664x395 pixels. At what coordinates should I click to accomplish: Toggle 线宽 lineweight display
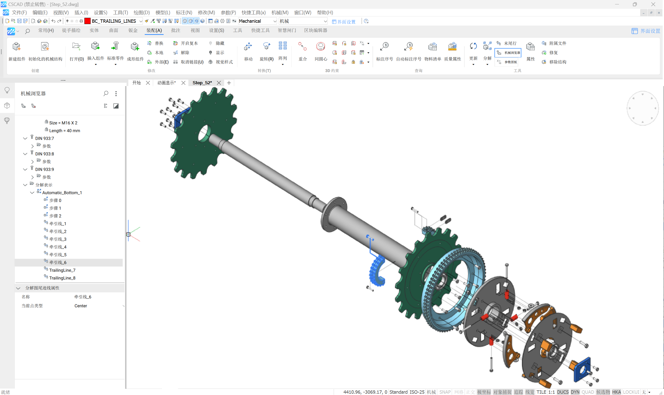point(530,392)
